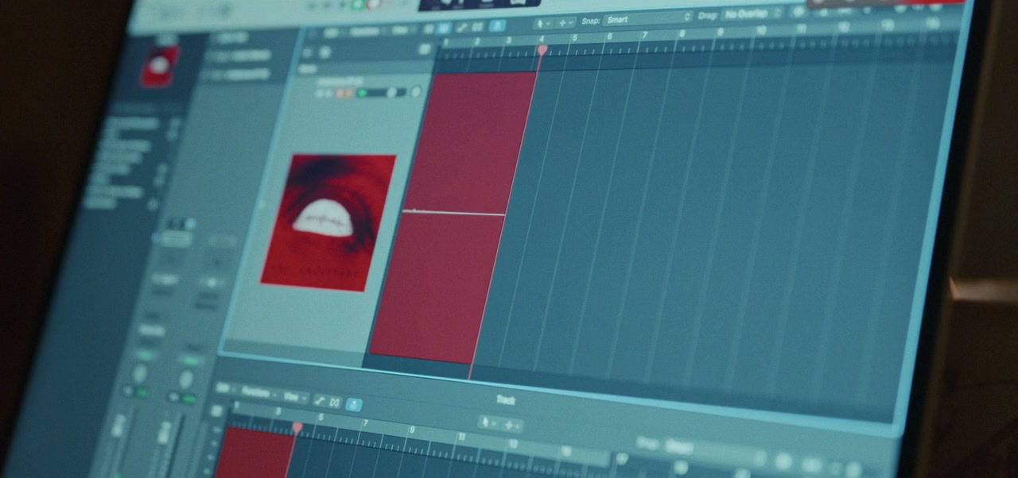
Task: Select the red region in the bottom editor
Action: [254, 453]
